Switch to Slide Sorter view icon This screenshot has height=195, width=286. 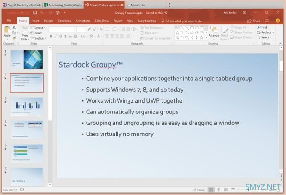[x=218, y=190]
